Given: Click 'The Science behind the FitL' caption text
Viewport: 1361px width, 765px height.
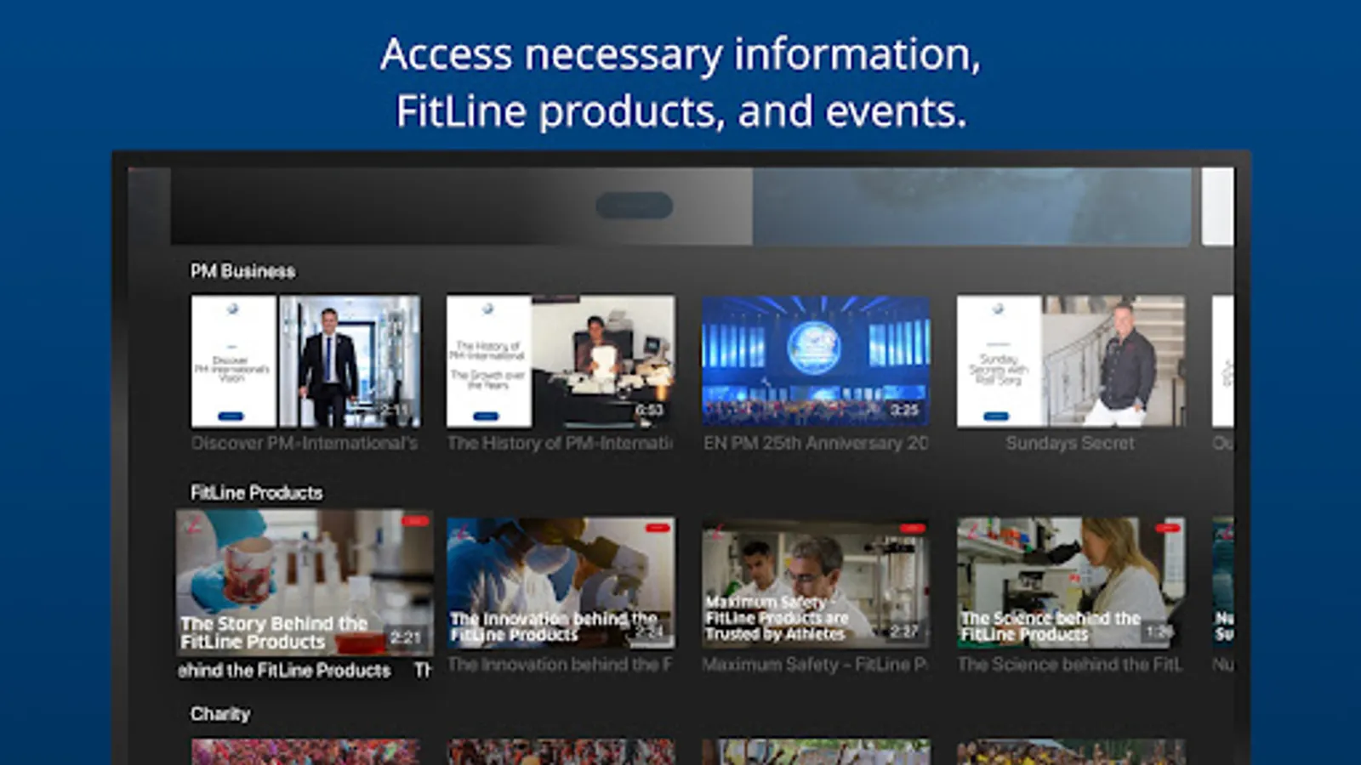Looking at the screenshot, I should coord(1070,665).
